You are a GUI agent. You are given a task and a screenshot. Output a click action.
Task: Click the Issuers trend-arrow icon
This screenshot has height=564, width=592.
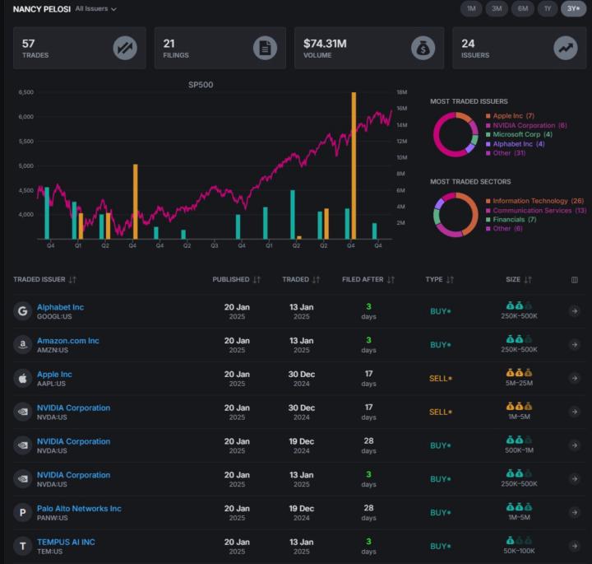(x=565, y=48)
